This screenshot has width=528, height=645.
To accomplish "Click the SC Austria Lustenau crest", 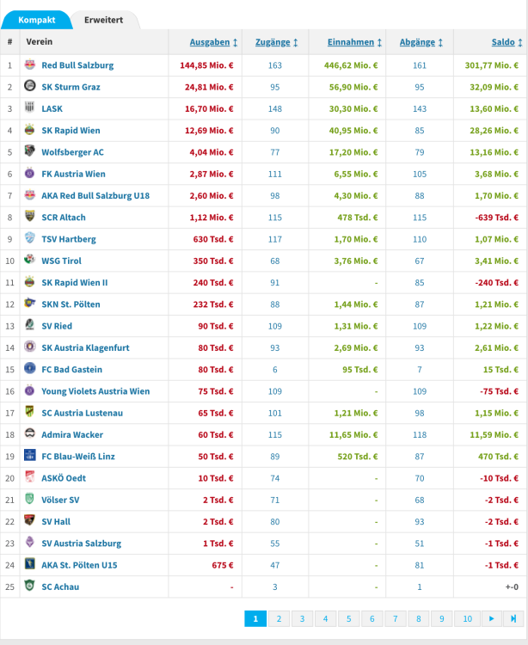I will pyautogui.click(x=29, y=413).
